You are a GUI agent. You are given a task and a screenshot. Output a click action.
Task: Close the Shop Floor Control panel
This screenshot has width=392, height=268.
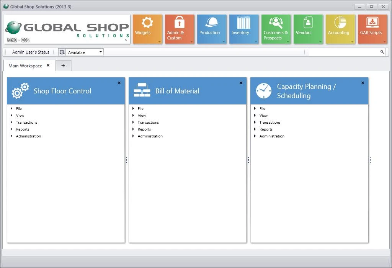click(x=119, y=83)
